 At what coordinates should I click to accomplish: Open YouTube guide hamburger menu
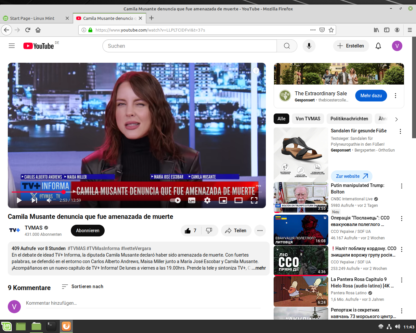(x=12, y=46)
